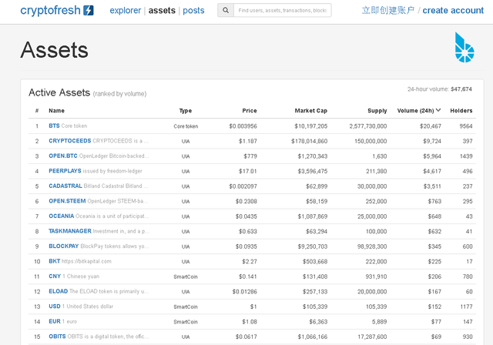
Task: Open the CADASTRAL asset link
Action: [x=65, y=186]
